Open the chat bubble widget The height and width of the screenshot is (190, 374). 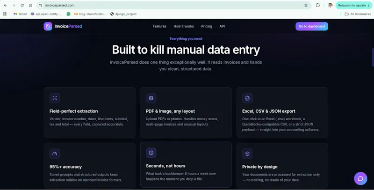(360, 179)
